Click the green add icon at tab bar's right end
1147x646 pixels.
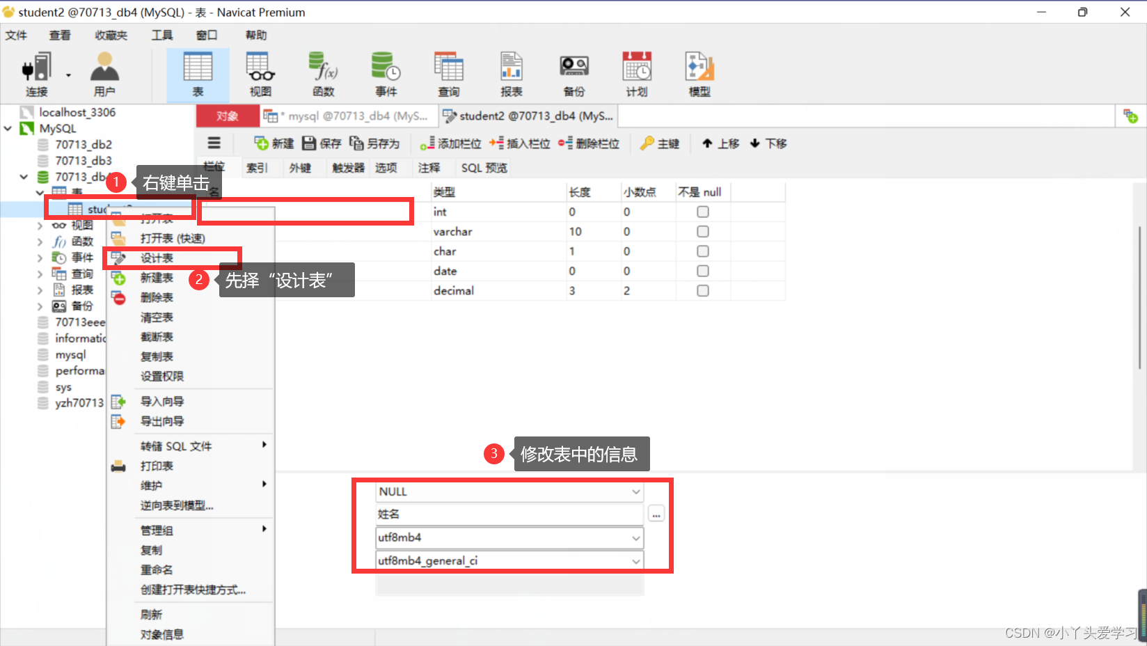[x=1130, y=116]
